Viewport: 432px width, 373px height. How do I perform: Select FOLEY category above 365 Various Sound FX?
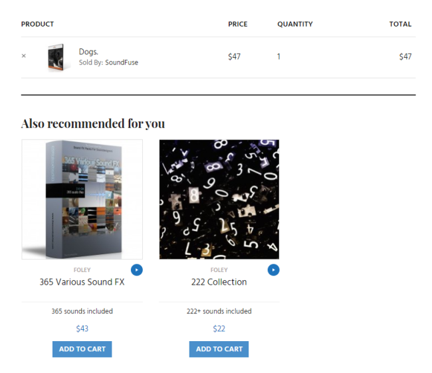click(82, 270)
